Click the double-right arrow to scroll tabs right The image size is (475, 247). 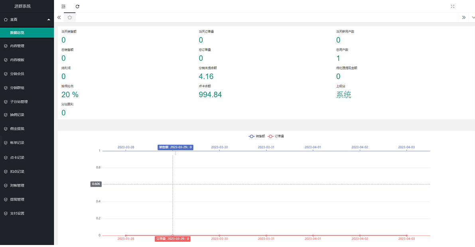point(464,18)
